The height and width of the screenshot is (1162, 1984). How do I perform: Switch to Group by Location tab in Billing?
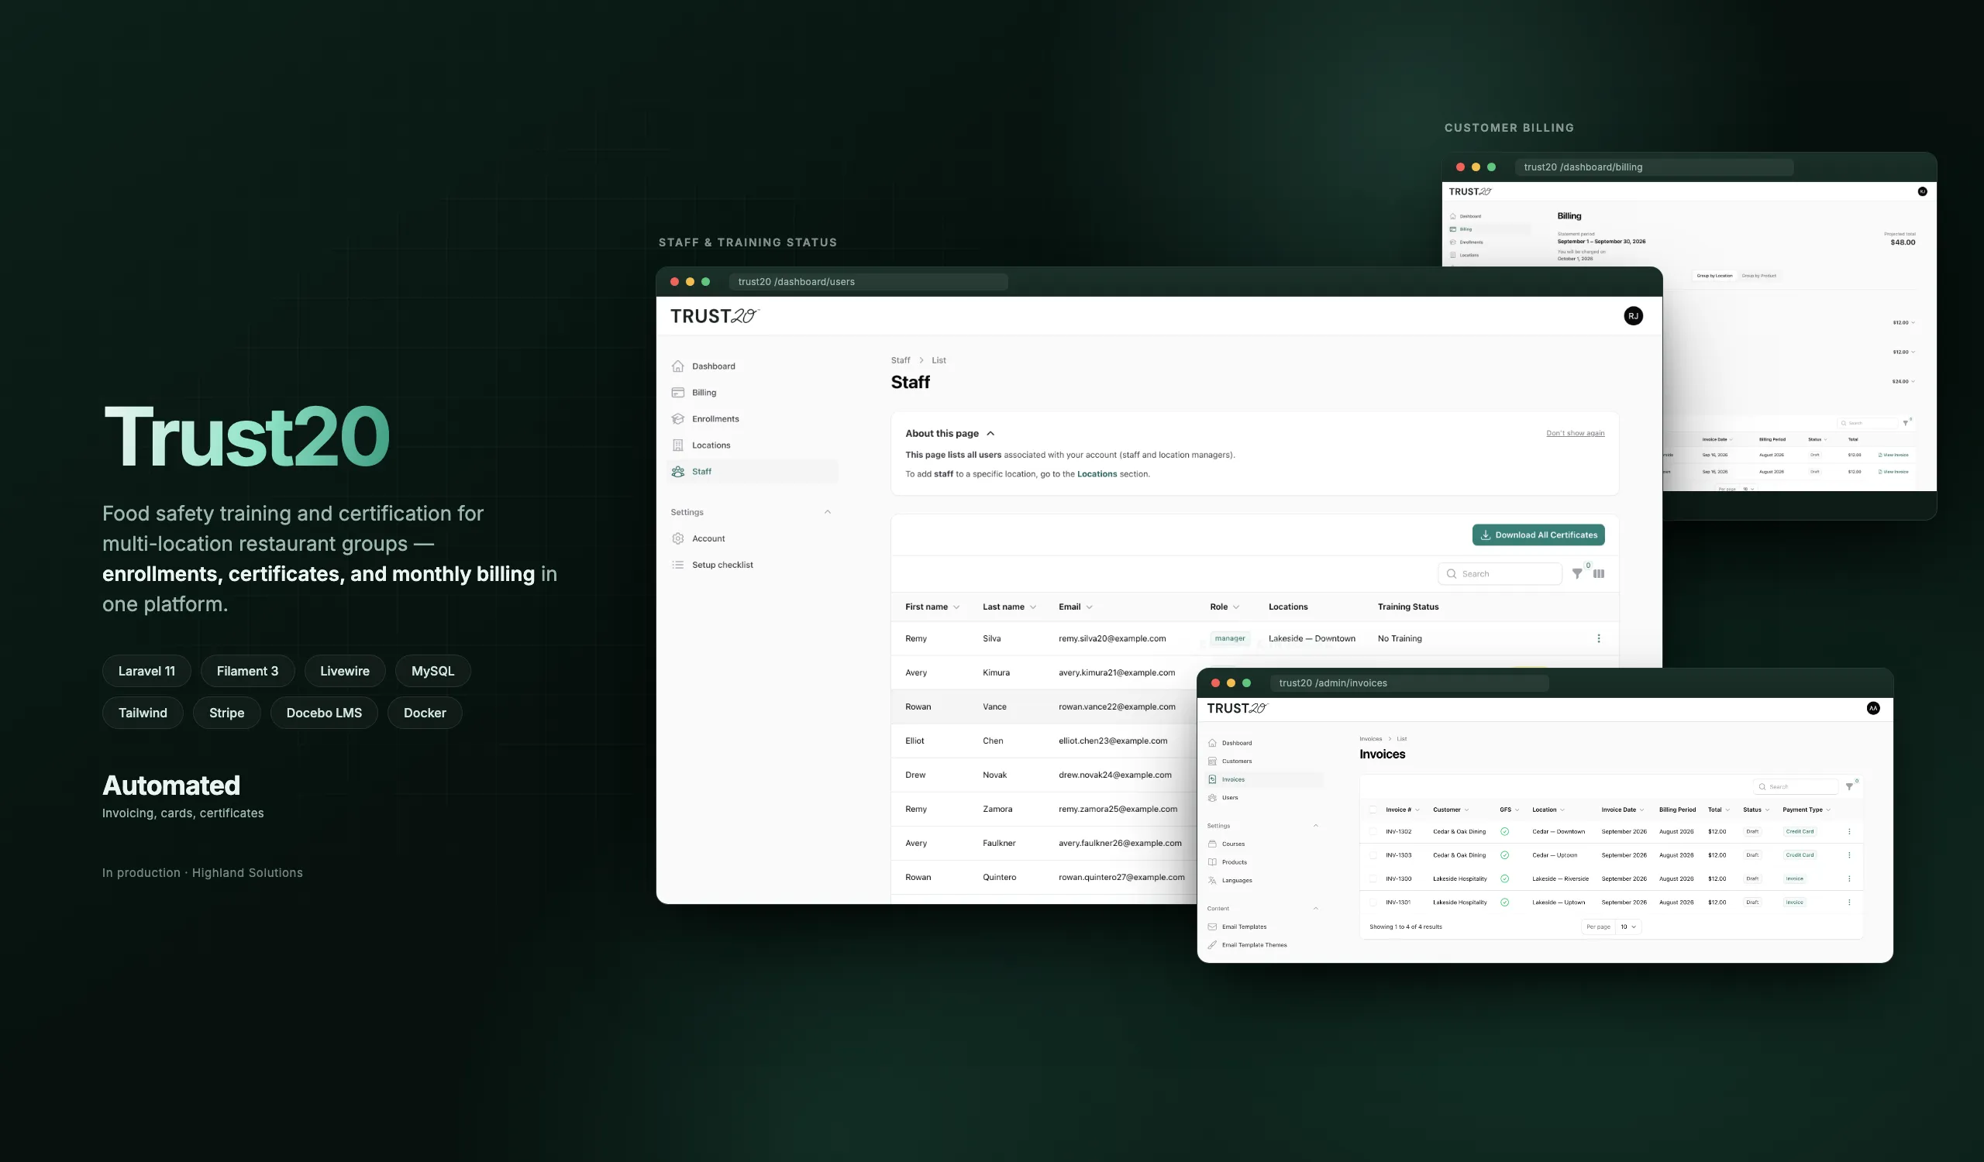point(1715,276)
